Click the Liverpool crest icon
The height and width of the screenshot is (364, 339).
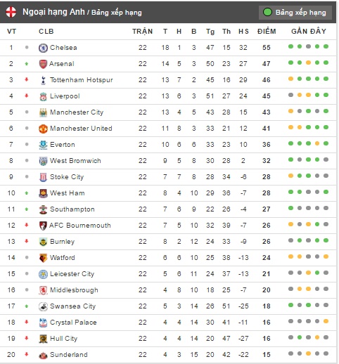pos(43,96)
